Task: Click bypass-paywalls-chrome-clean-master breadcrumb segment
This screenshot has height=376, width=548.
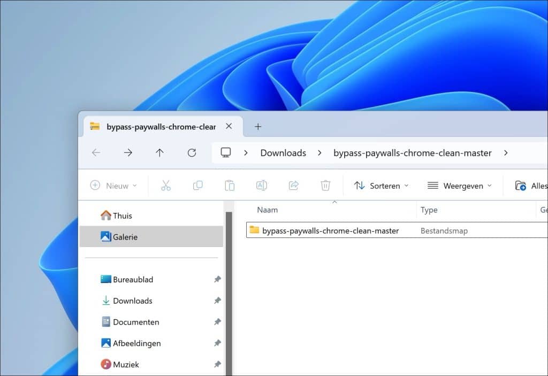Action: [x=413, y=153]
